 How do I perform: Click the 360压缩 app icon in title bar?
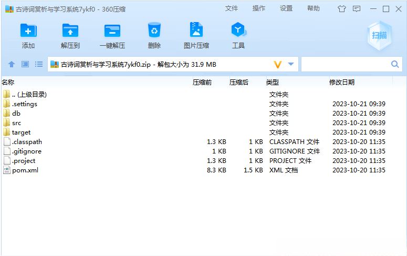[9, 9]
